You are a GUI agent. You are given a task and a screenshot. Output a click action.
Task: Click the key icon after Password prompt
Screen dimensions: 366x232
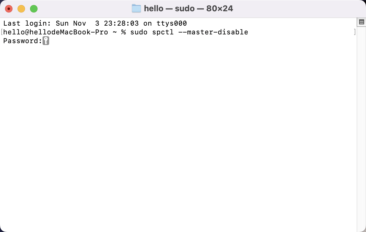coord(46,41)
